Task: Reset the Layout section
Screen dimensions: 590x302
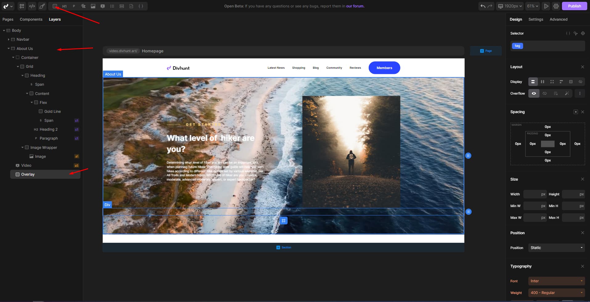Action: pos(582,67)
